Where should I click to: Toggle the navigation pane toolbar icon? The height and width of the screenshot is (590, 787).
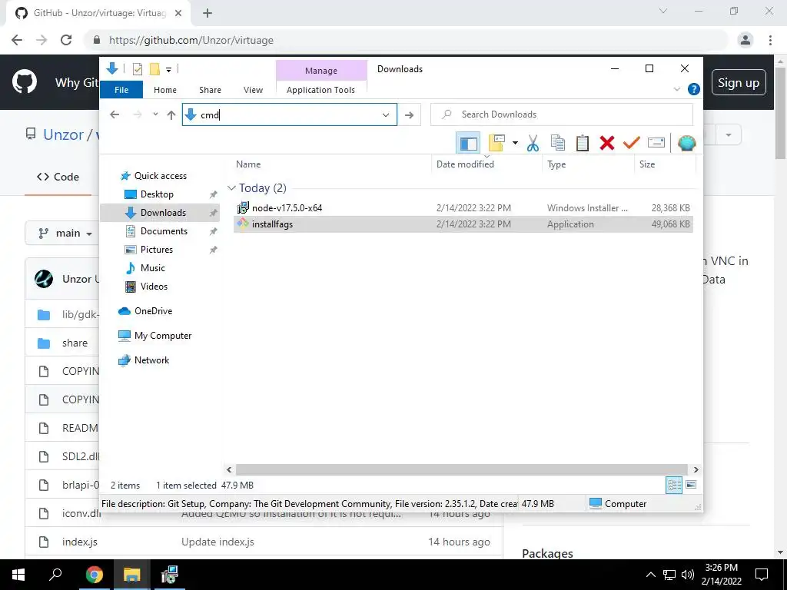(468, 144)
